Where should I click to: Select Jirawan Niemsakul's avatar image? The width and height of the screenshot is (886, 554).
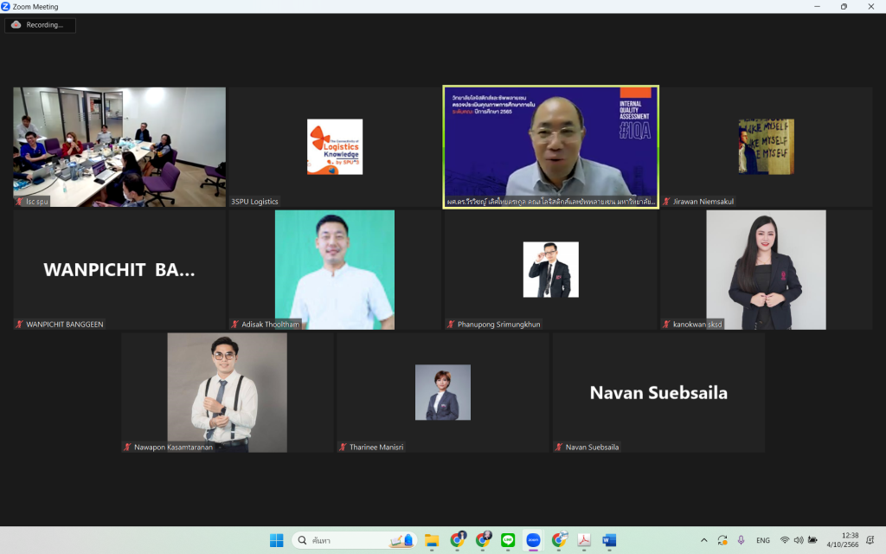coord(767,146)
